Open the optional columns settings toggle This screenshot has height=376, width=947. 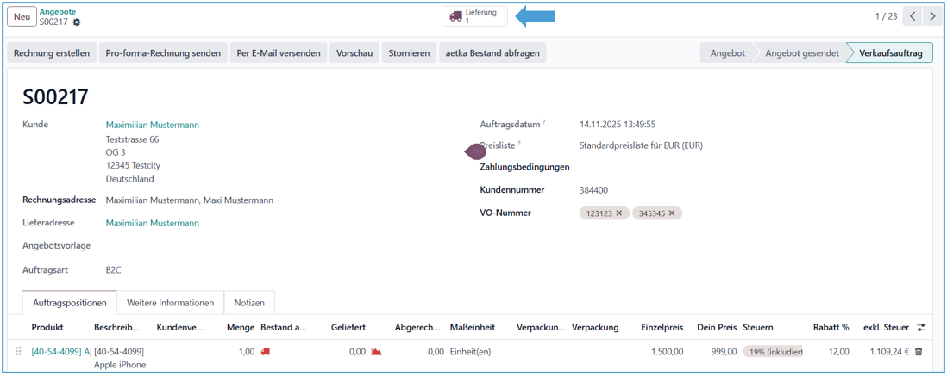tap(921, 328)
